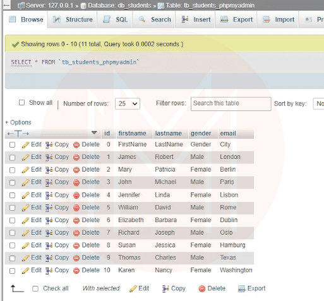Edit the row with id 3
324x301 pixels.
[36, 182]
